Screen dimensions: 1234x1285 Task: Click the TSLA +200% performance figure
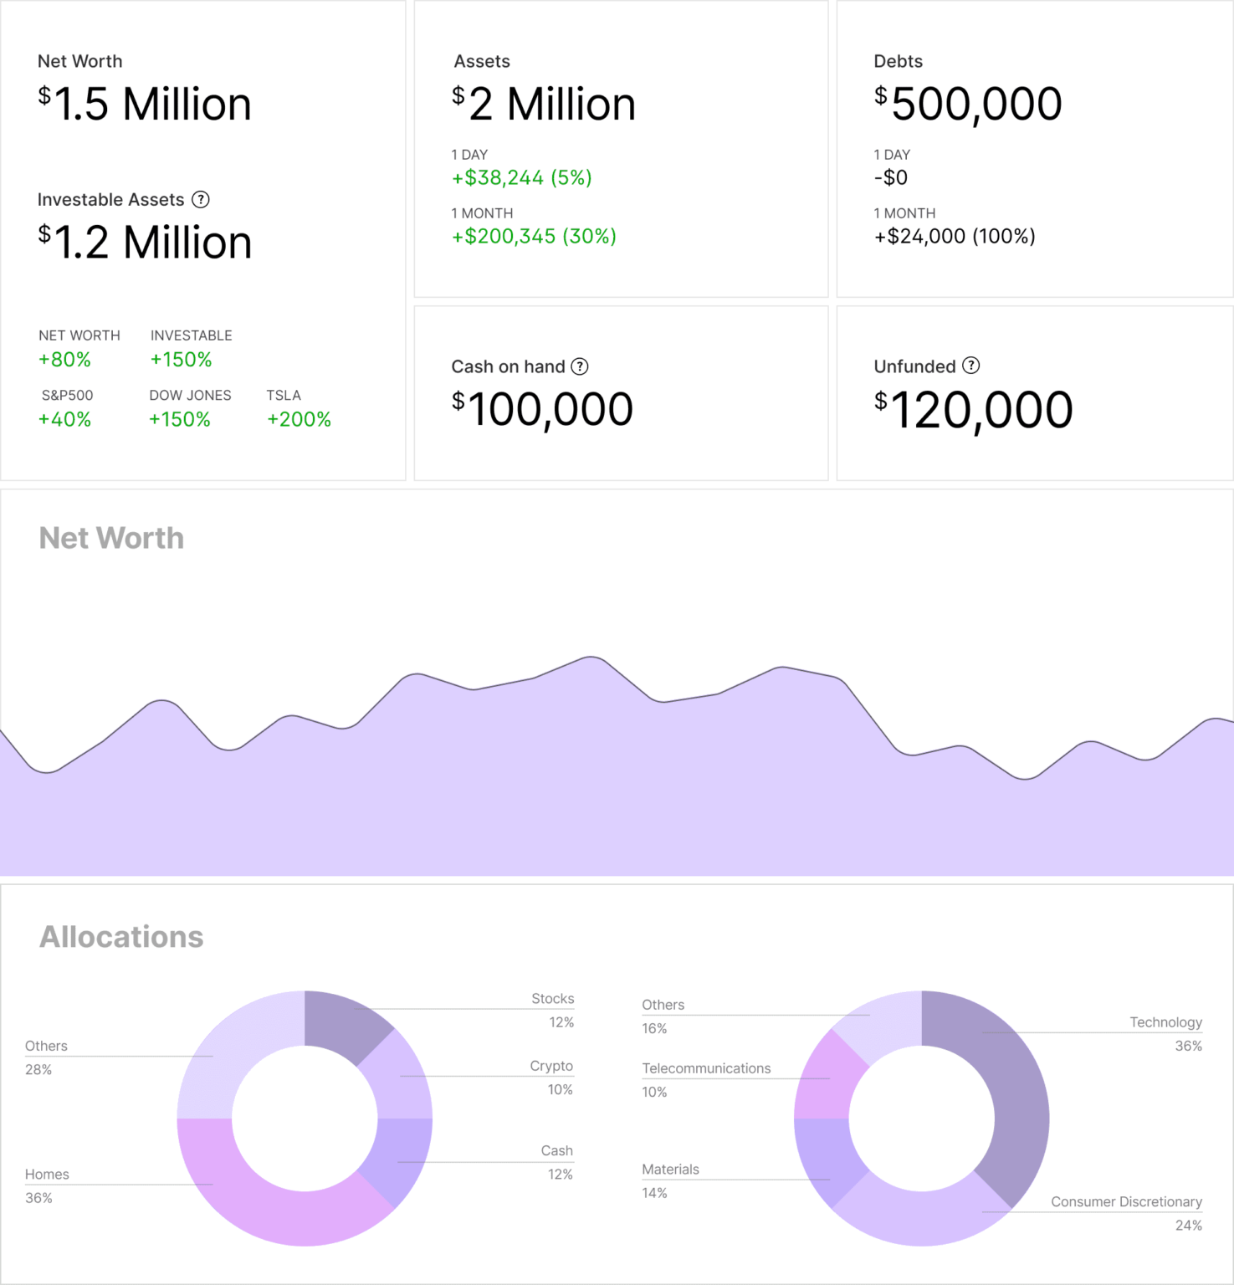[x=299, y=419]
